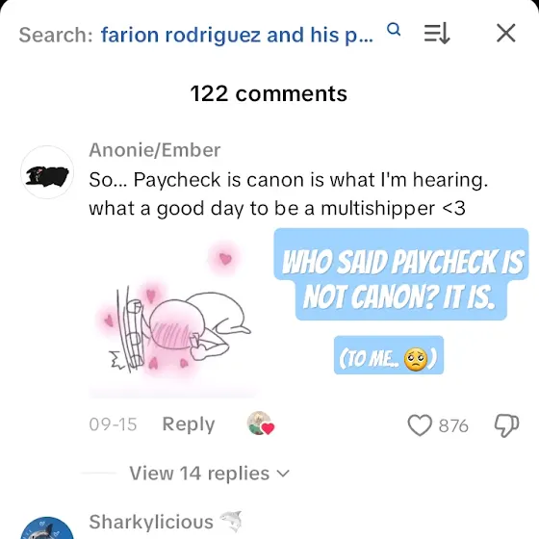The height and width of the screenshot is (539, 539).
Task: Tap the magnifier search icon
Action: pyautogui.click(x=394, y=30)
